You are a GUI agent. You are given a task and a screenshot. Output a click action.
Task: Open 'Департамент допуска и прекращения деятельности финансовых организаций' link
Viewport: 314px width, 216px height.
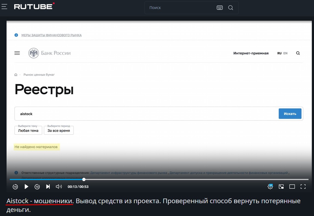click(228, 173)
